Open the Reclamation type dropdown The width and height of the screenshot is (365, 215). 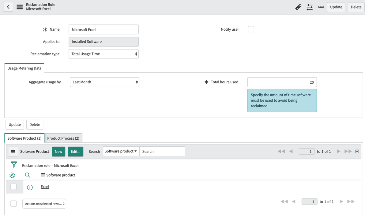[103, 54]
